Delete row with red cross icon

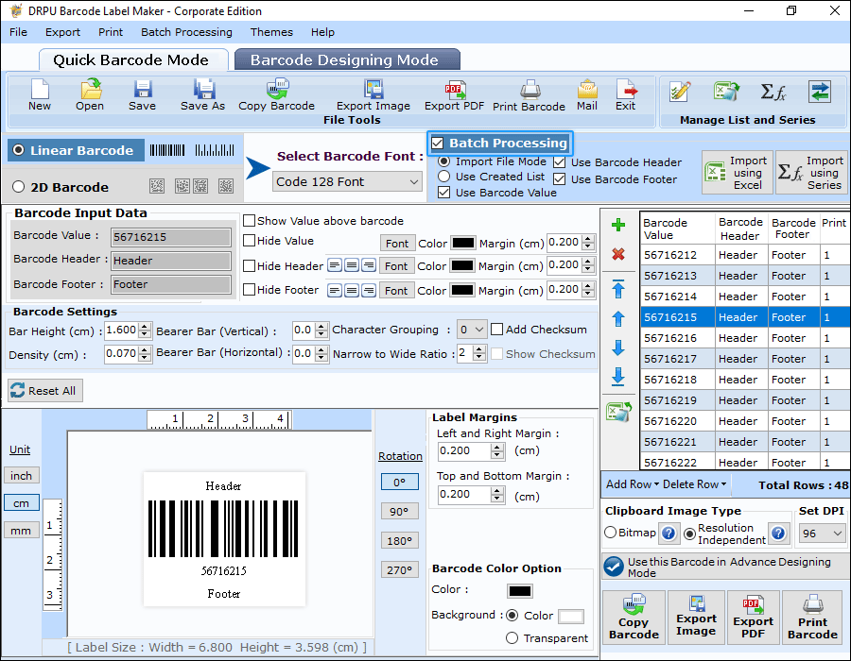[x=618, y=254]
